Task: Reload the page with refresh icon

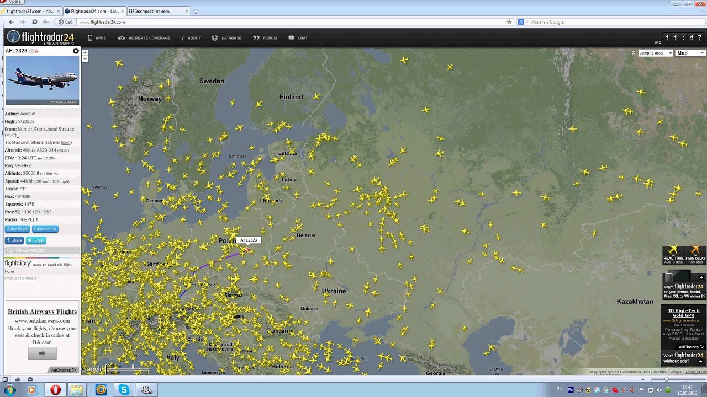Action: [34, 22]
